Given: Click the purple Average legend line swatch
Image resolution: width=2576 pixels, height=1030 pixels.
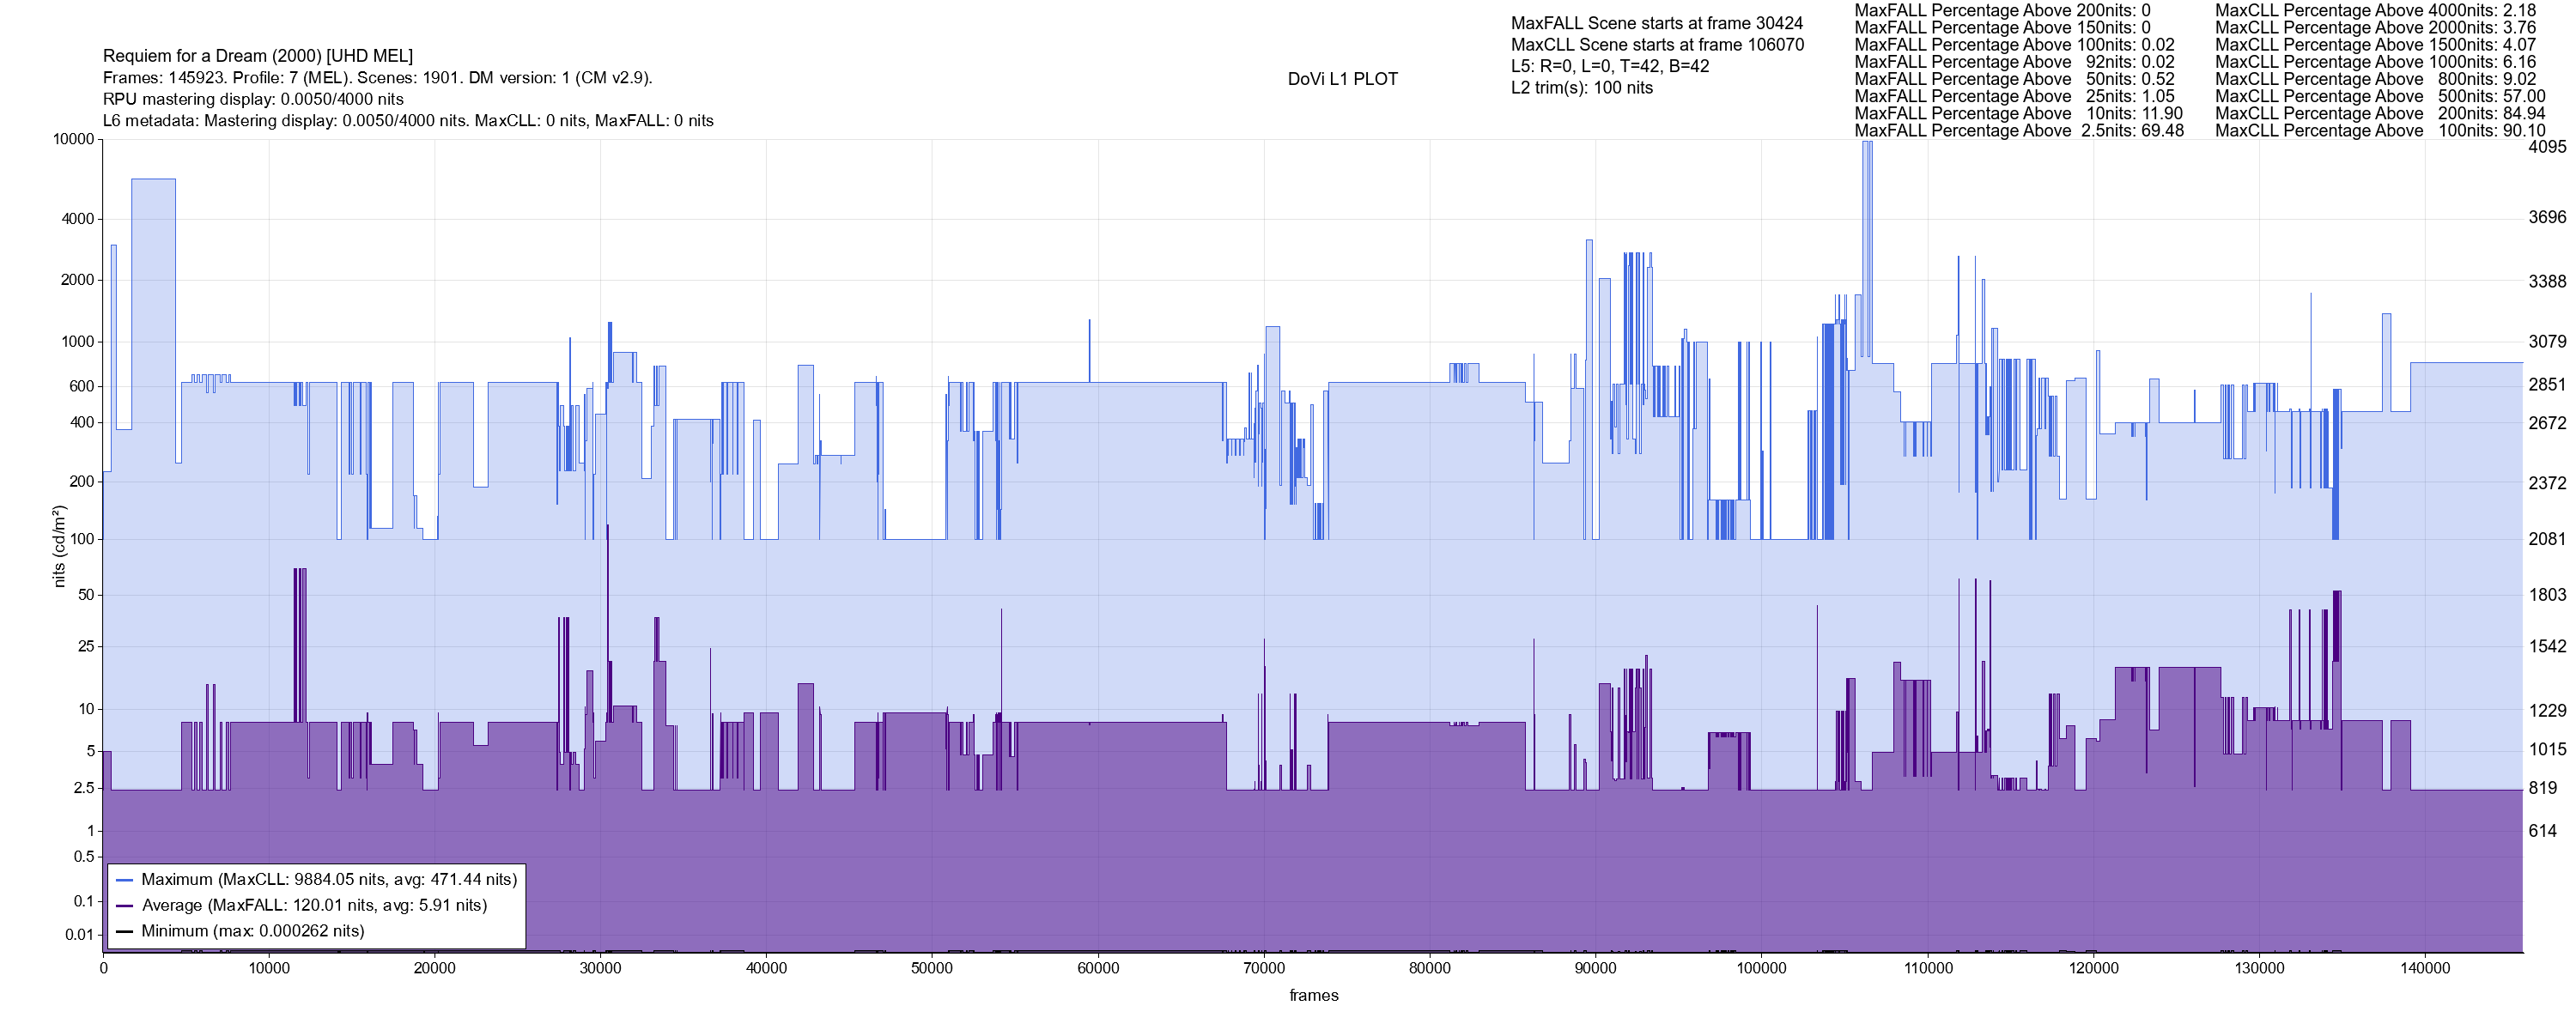Looking at the screenshot, I should 125,906.
